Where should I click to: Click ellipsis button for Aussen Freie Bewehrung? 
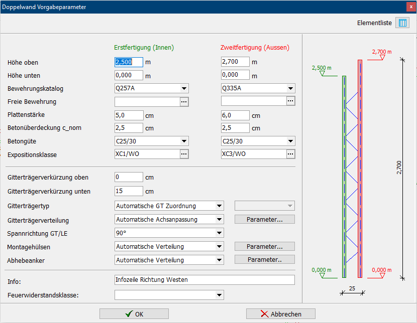(291, 101)
